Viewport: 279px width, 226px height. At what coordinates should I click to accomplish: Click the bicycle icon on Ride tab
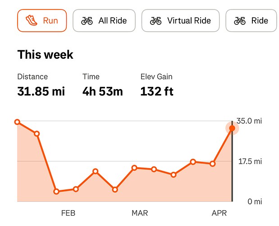[x=239, y=20]
